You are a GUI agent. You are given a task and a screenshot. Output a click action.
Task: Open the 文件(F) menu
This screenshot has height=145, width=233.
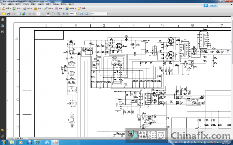[3, 4]
